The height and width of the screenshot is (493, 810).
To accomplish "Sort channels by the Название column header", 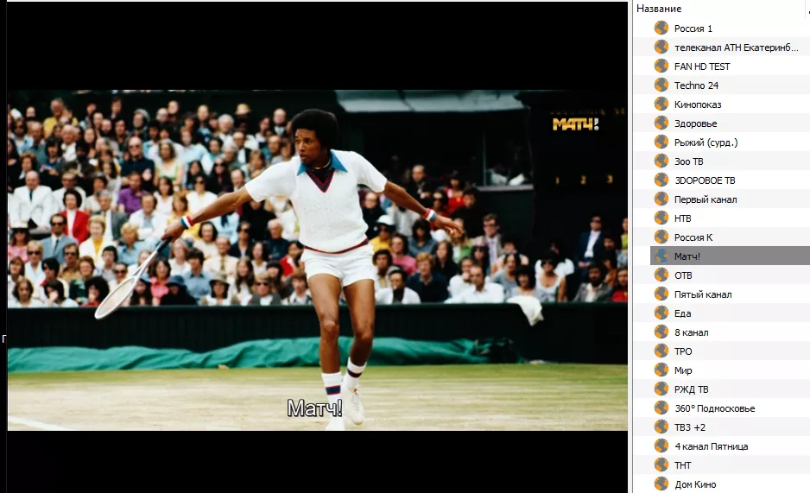I will [x=659, y=9].
